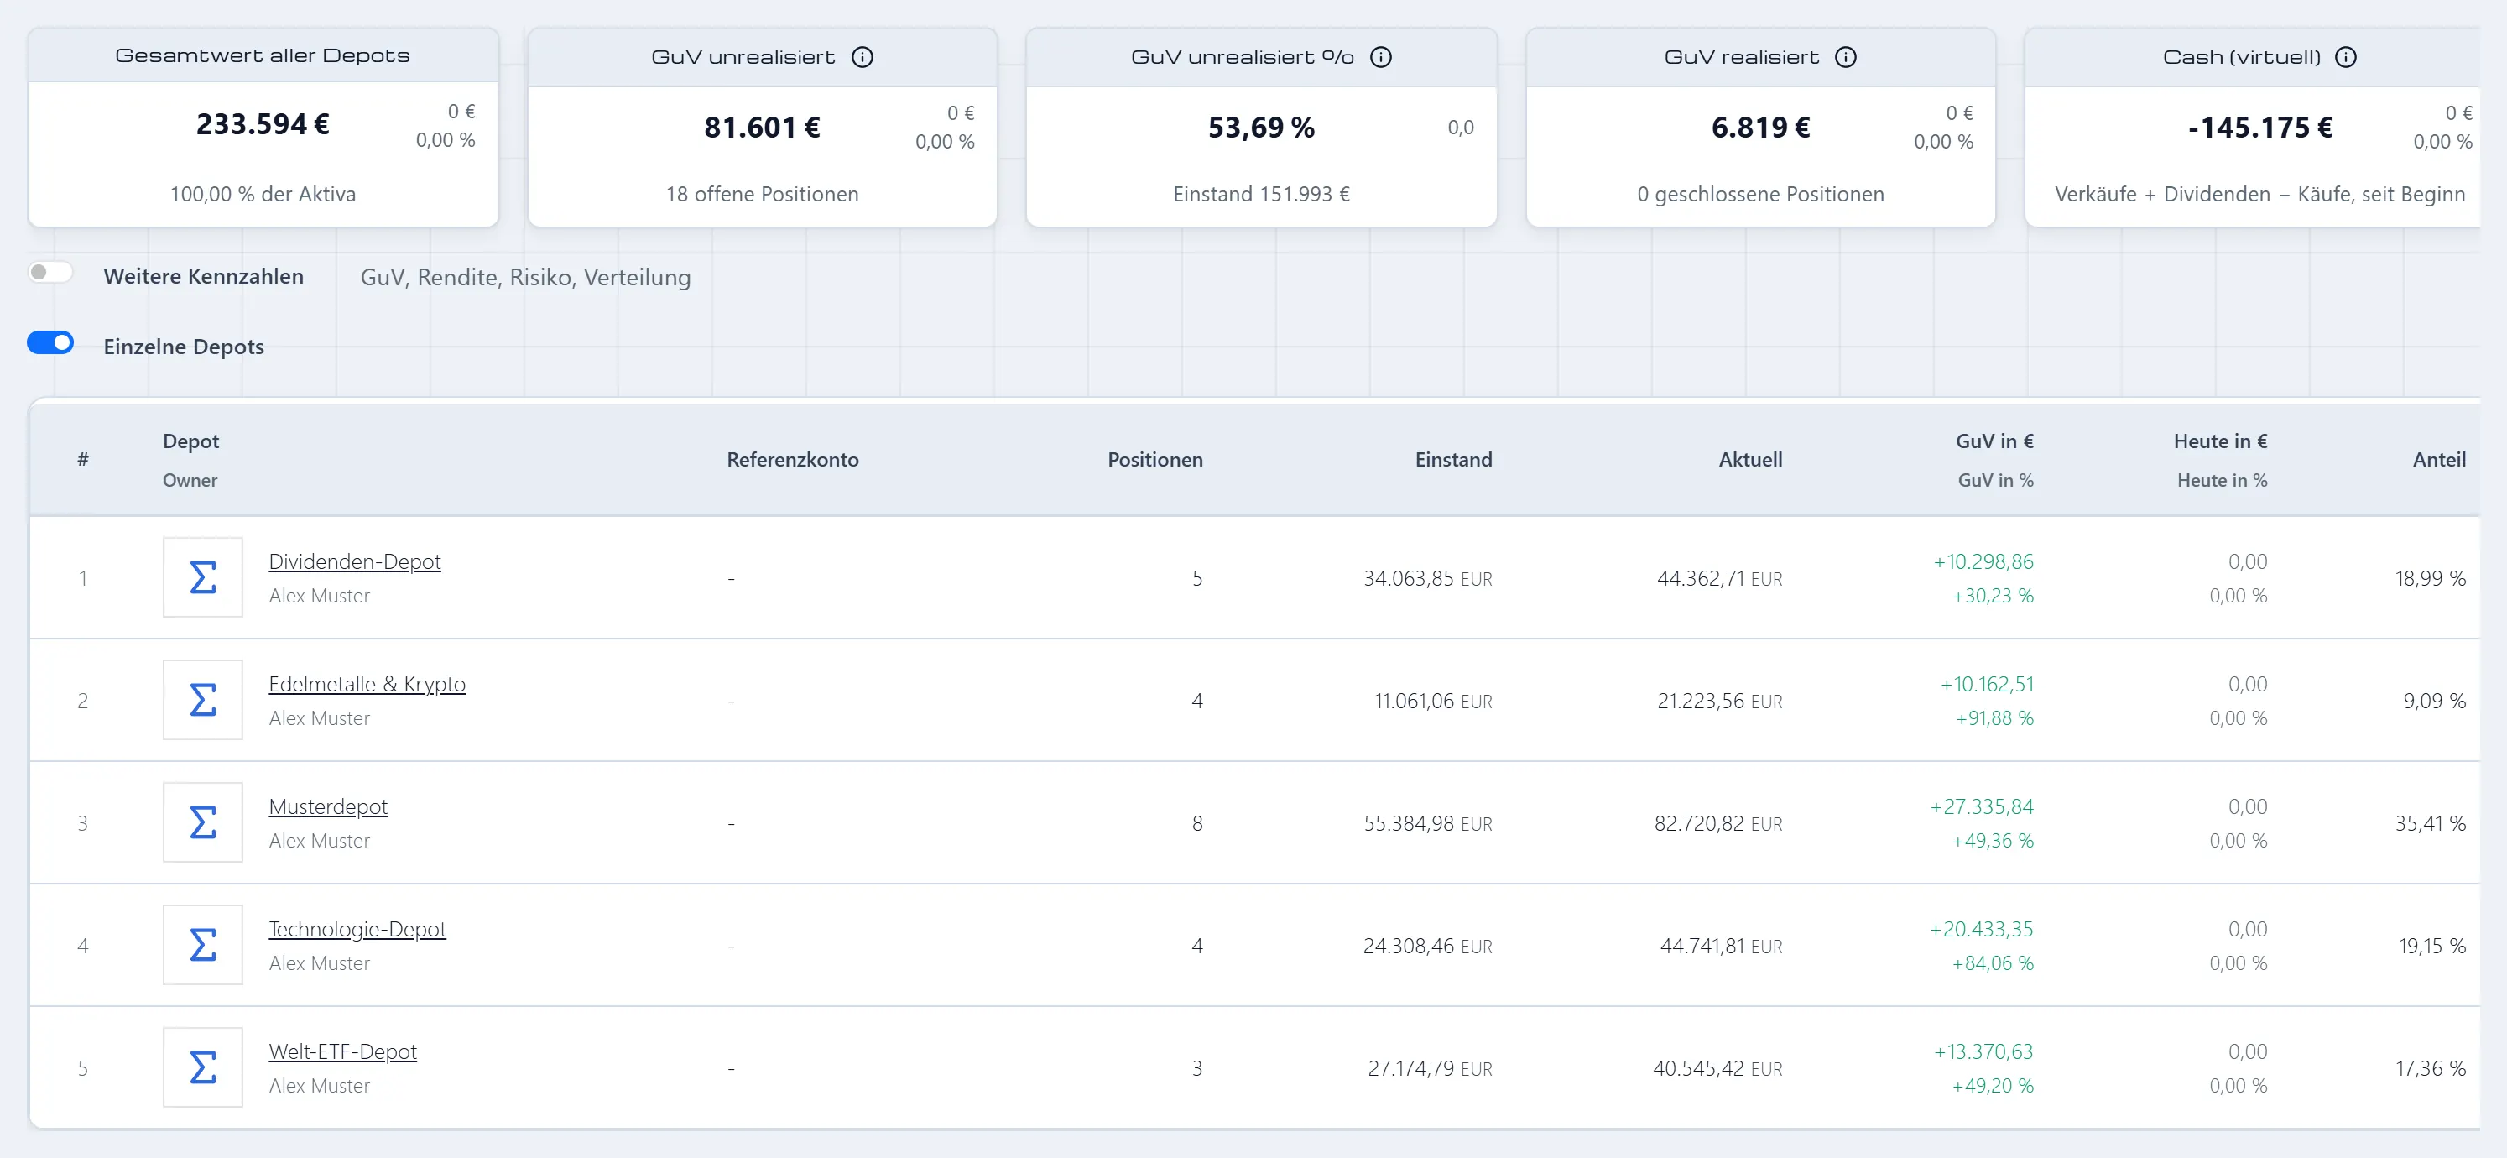Click 'GuV, Rendite, Risiko, Verteilung' description
Viewport: 2507px width, 1158px height.
525,278
